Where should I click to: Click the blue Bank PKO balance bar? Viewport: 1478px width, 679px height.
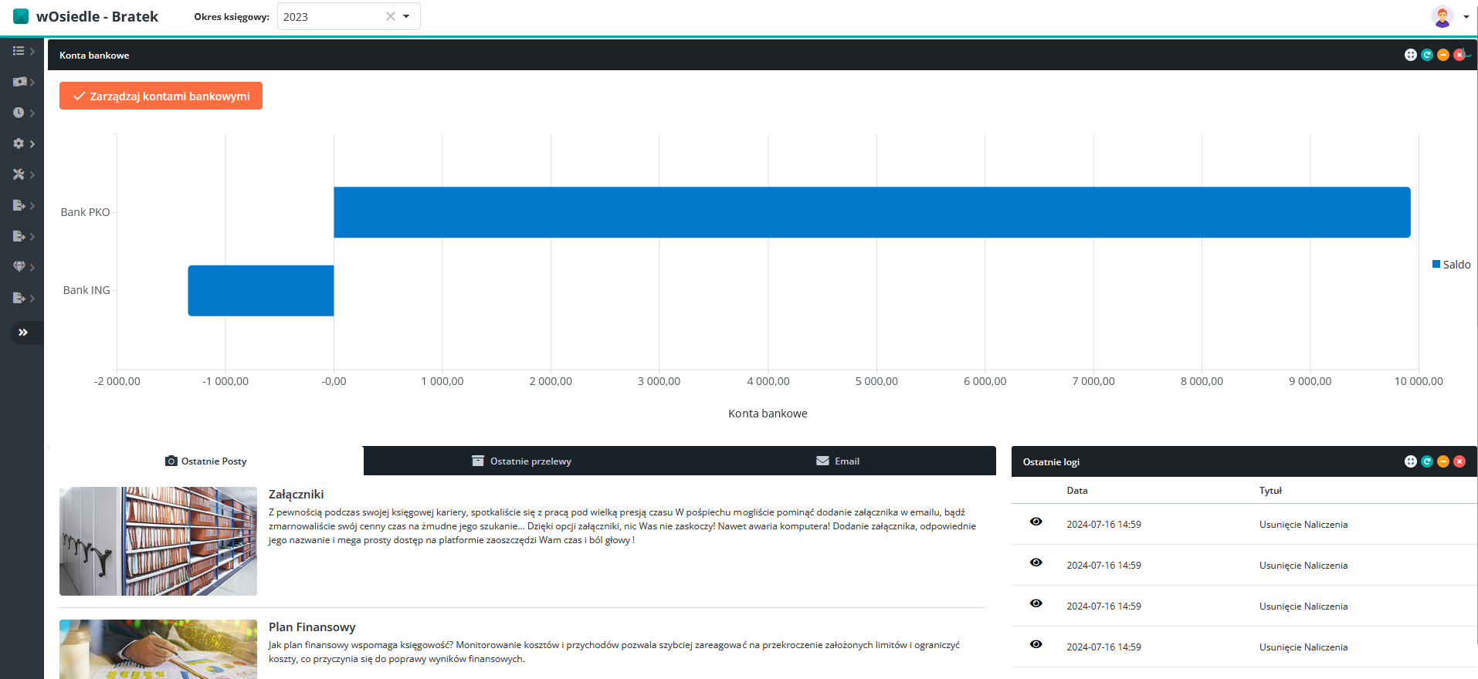[871, 212]
